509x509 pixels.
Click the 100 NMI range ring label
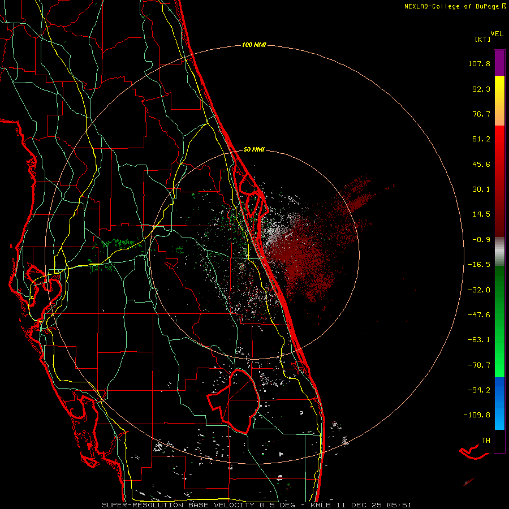[x=254, y=45]
